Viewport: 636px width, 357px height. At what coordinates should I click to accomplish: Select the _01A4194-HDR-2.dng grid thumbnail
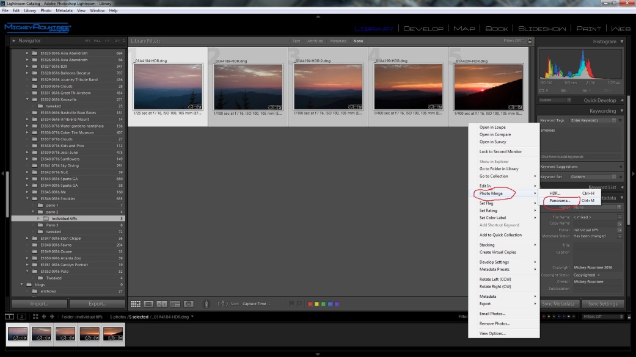click(327, 86)
